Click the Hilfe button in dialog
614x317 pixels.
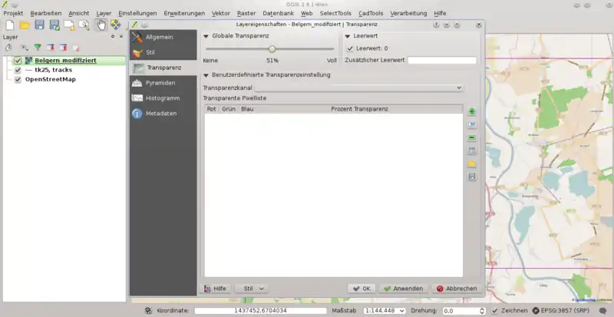pos(215,289)
